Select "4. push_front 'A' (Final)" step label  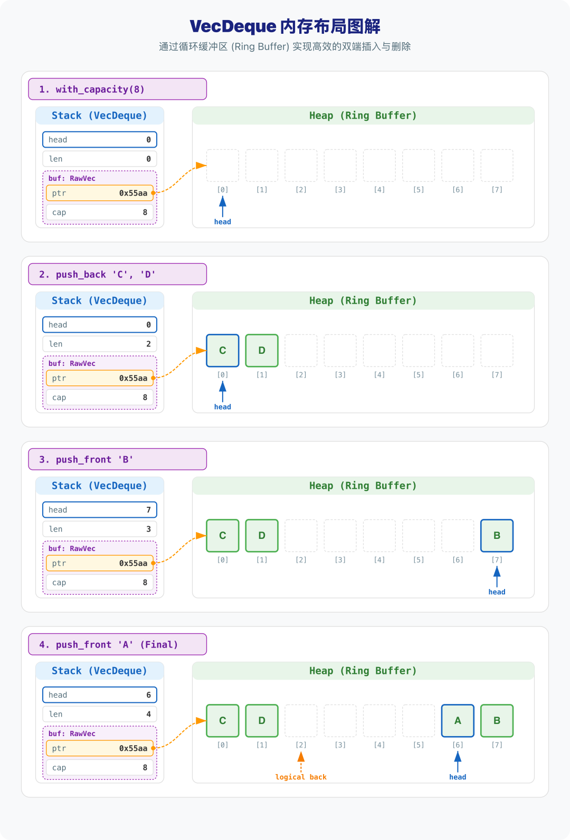tap(117, 644)
